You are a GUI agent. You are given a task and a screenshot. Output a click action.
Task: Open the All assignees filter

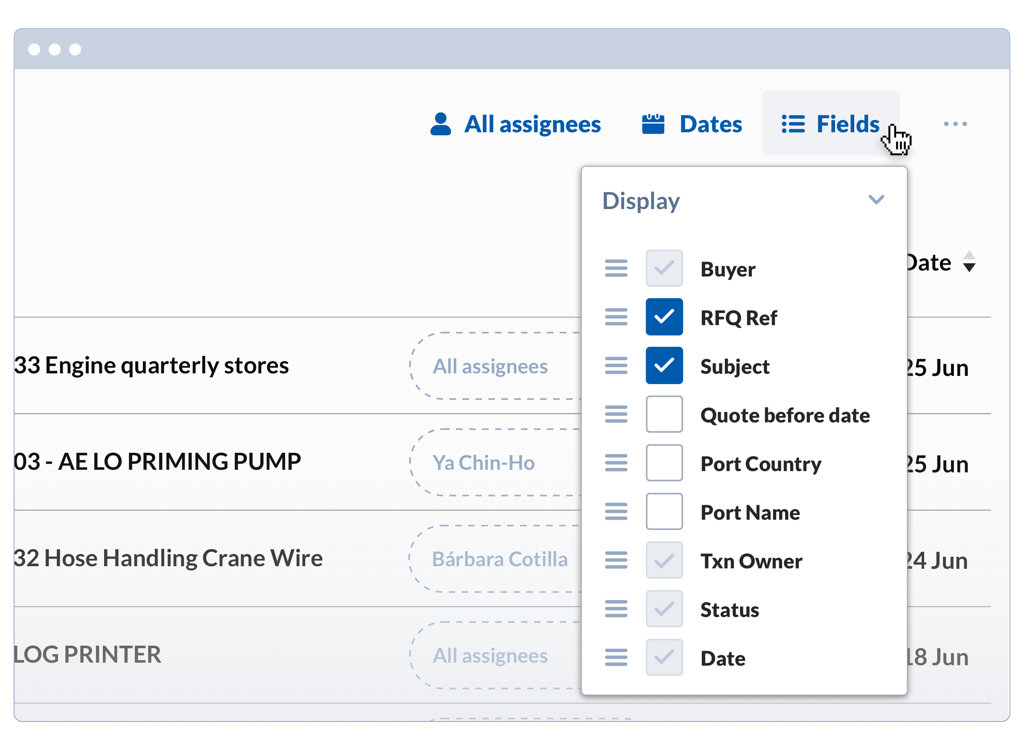click(532, 123)
